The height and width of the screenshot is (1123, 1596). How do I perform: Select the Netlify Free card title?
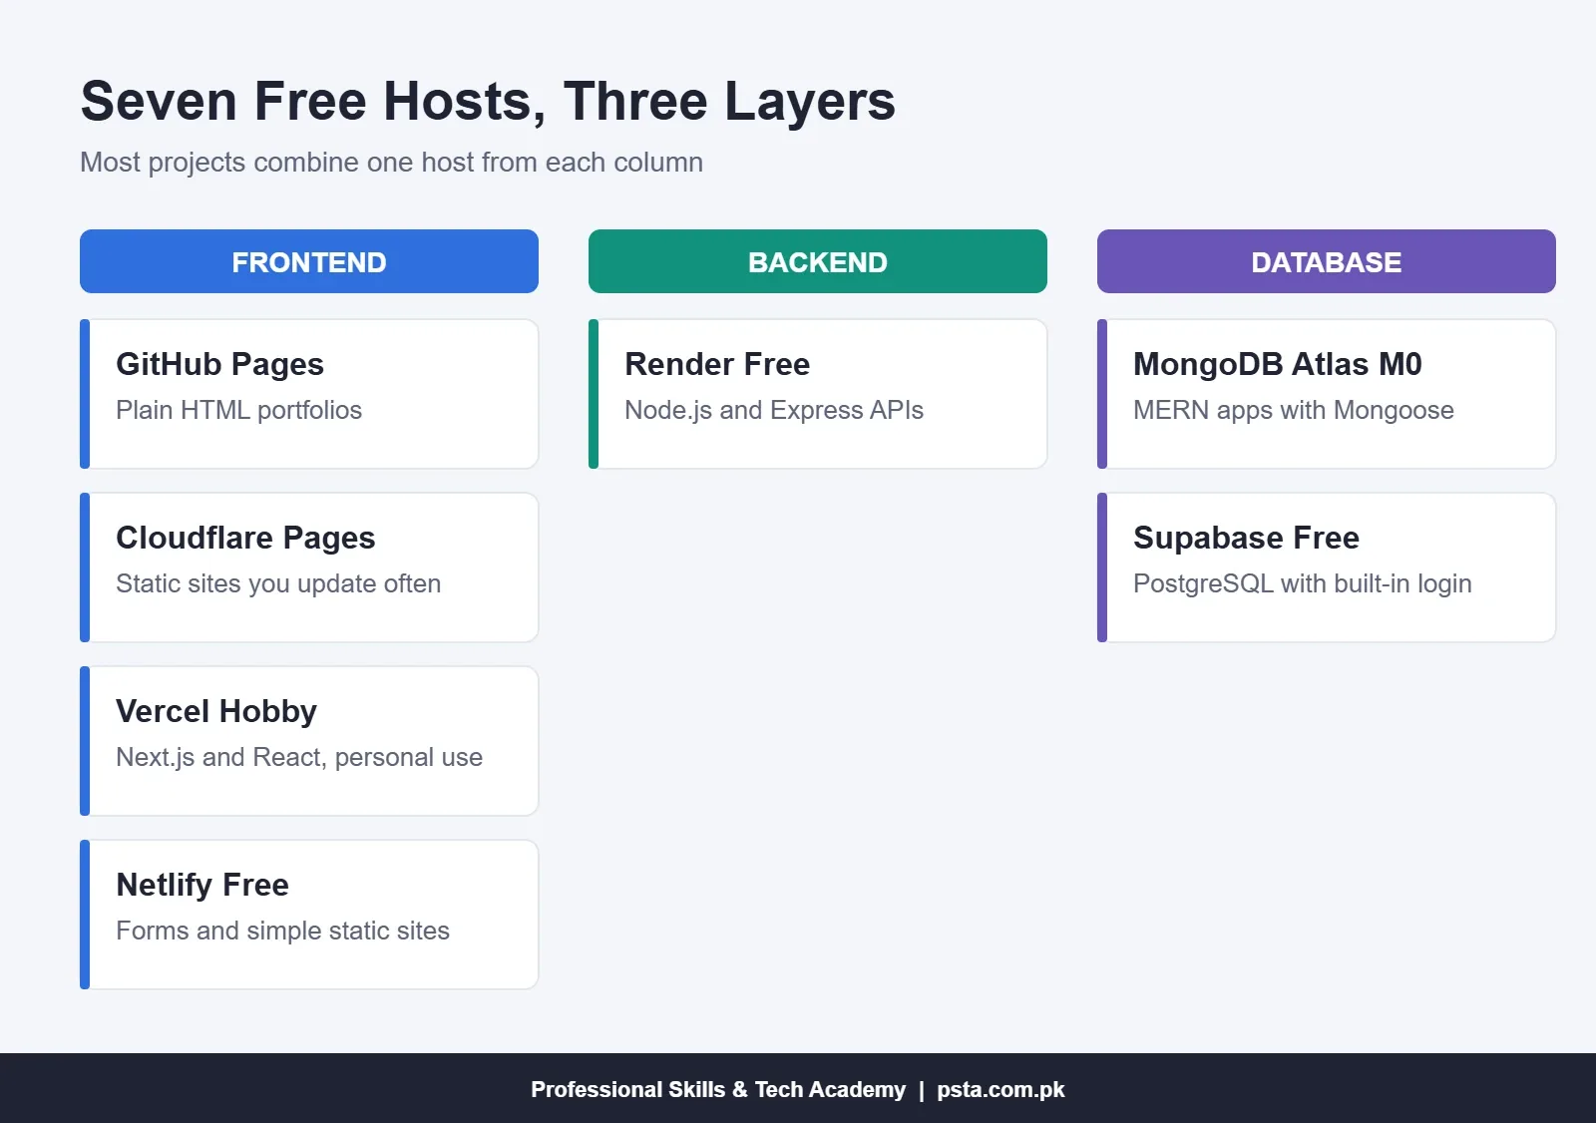tap(202, 886)
